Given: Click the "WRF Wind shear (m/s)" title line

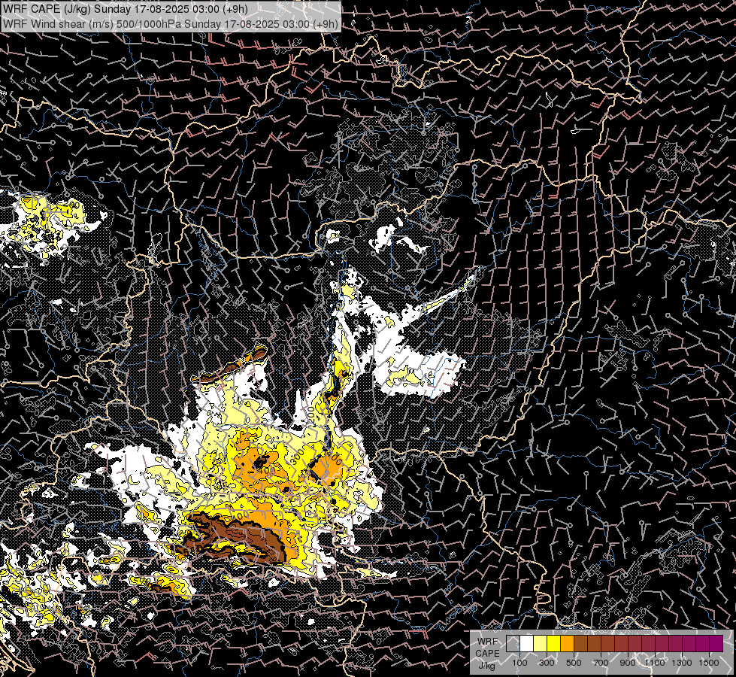Looking at the screenshot, I should [x=170, y=24].
